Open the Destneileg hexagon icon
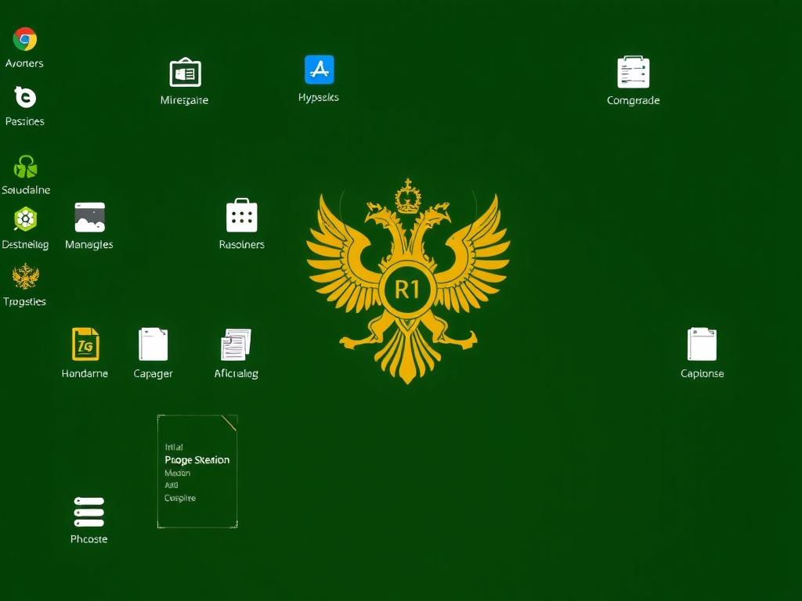Image resolution: width=802 pixels, height=601 pixels. point(25,219)
